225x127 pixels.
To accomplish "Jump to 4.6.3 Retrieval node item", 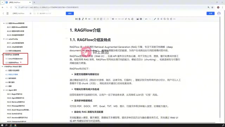I will pos(16,102).
